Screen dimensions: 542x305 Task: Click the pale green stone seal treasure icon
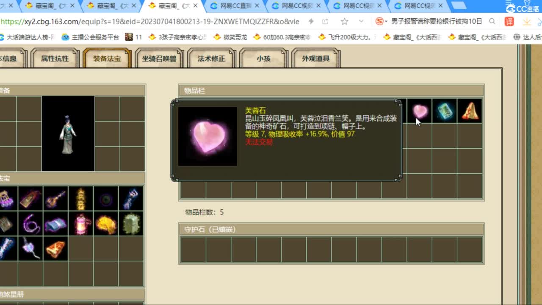131,224
